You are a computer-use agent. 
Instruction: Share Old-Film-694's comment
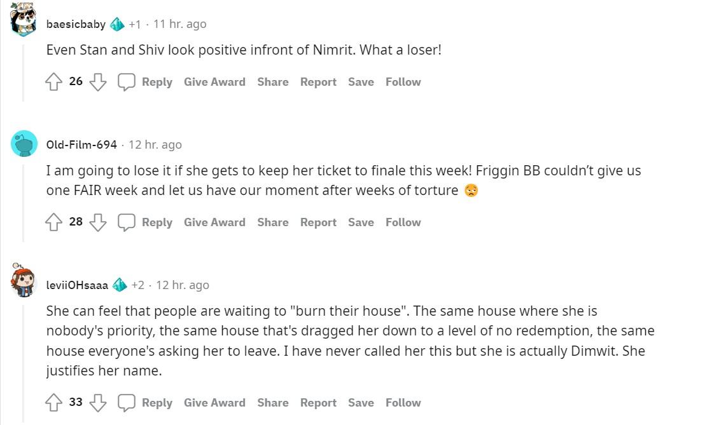pyautogui.click(x=272, y=222)
